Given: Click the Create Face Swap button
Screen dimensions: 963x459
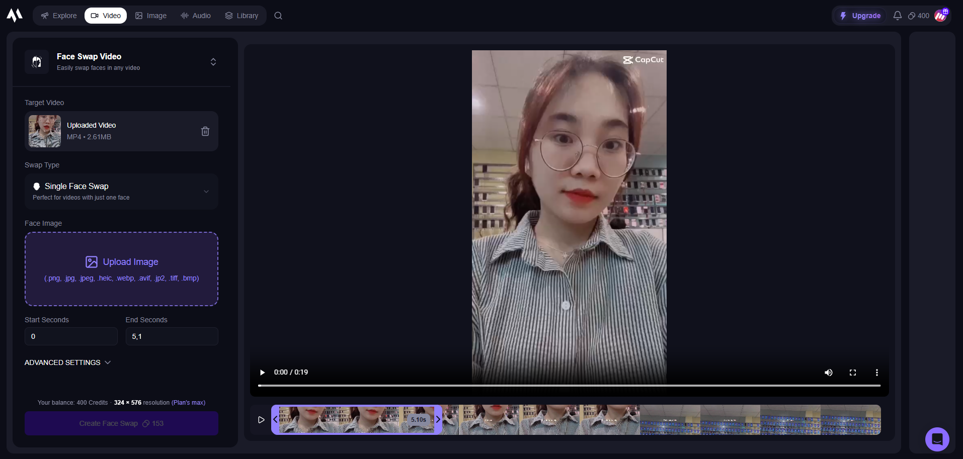Looking at the screenshot, I should tap(121, 423).
